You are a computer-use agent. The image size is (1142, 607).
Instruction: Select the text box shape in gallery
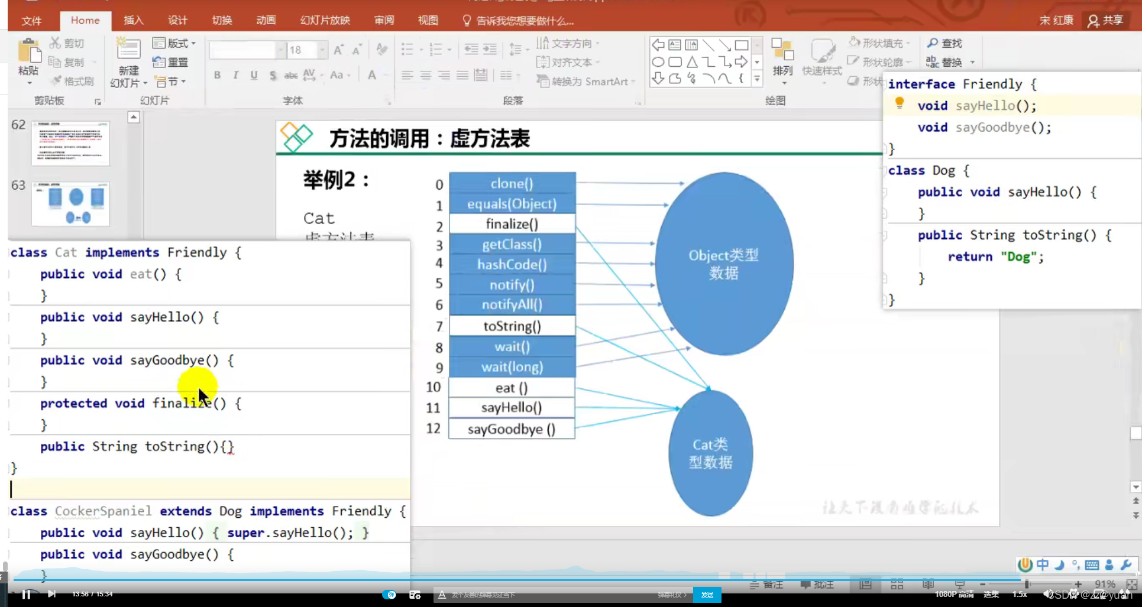[x=675, y=45]
